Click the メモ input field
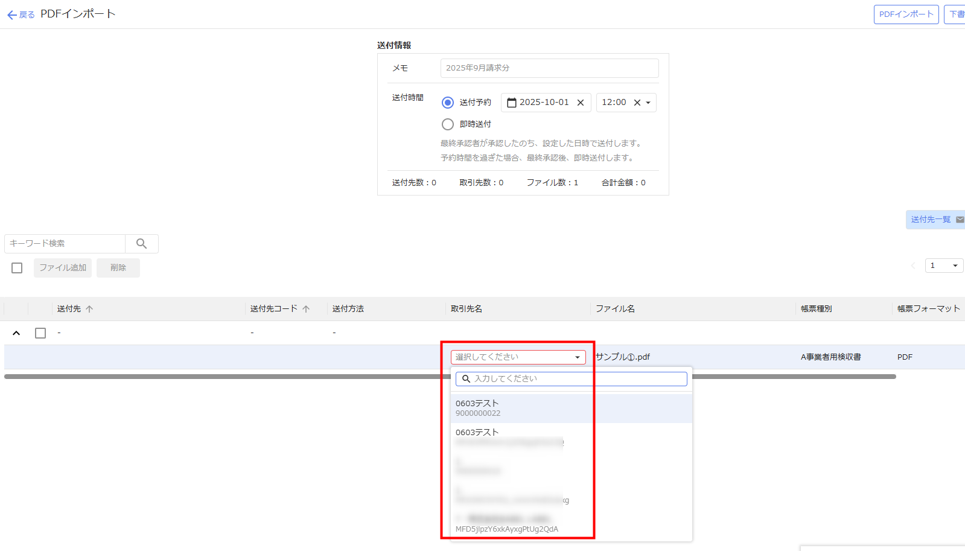 pos(549,68)
